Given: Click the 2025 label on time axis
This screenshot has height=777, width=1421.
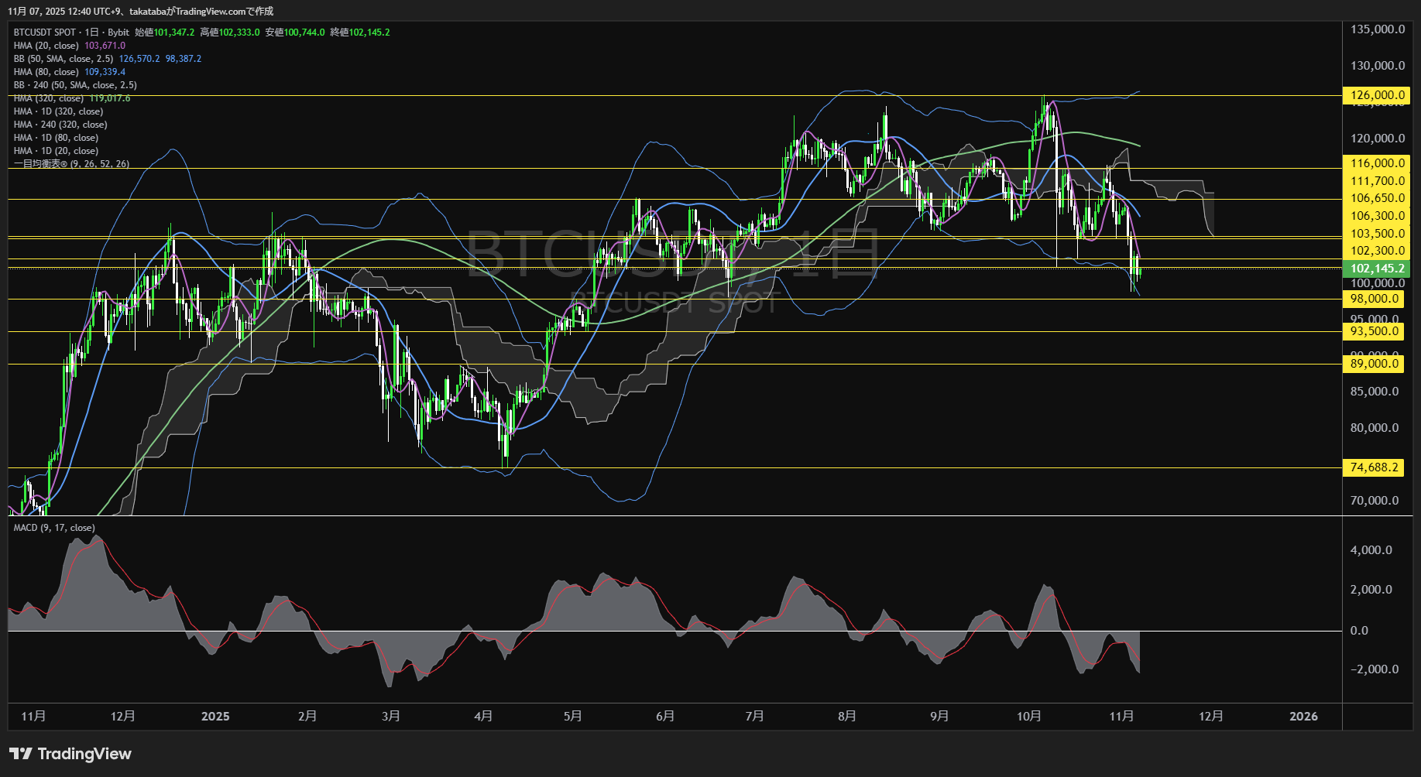Looking at the screenshot, I should (x=215, y=717).
